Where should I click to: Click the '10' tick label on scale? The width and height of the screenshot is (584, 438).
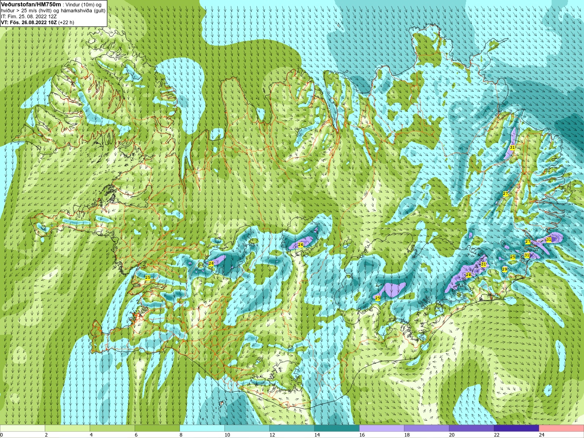(227, 435)
